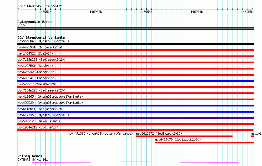Click the Cytogenetic Bands track title
Screen dimensions: 262x166
(35, 22)
